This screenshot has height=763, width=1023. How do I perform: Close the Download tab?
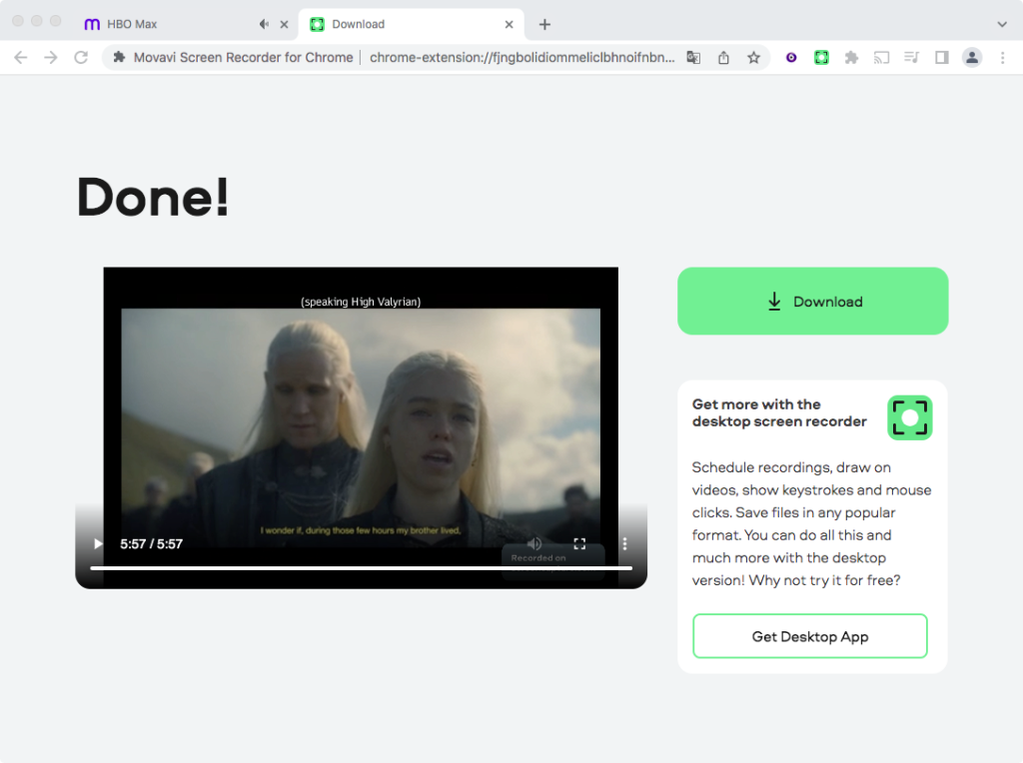click(509, 24)
